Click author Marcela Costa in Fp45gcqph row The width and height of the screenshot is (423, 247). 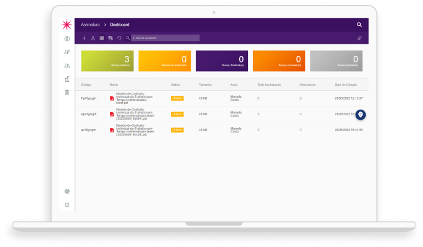tap(236, 98)
